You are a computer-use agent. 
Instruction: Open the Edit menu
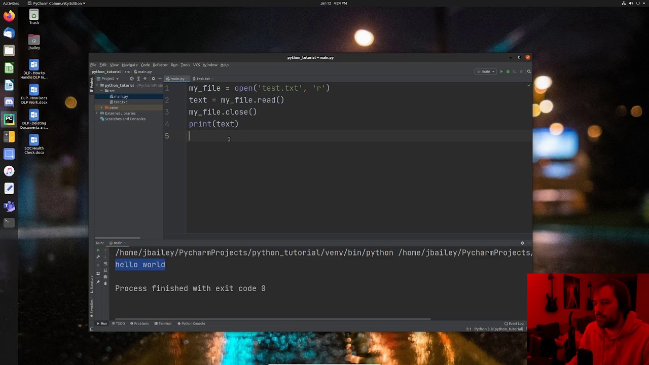(x=103, y=65)
